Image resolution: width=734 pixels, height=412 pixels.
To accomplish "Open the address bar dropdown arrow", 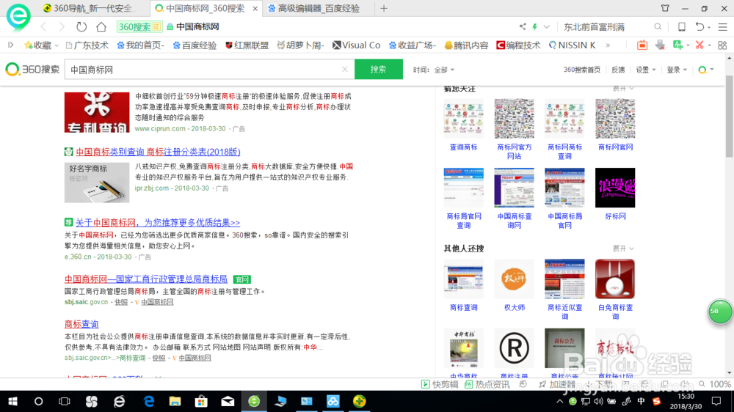I will pyautogui.click(x=546, y=26).
